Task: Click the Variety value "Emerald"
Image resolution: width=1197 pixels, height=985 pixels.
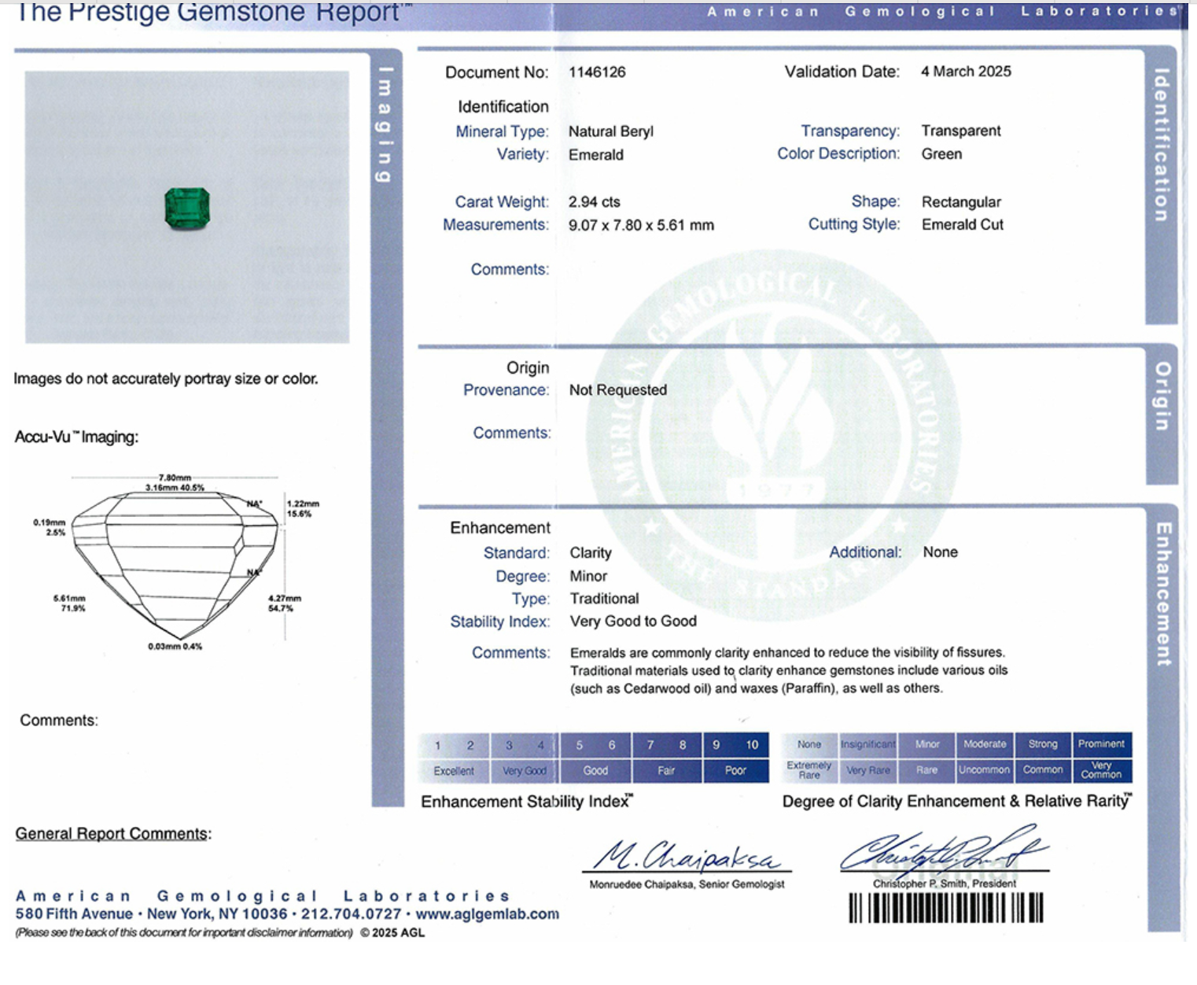Action: tap(596, 155)
